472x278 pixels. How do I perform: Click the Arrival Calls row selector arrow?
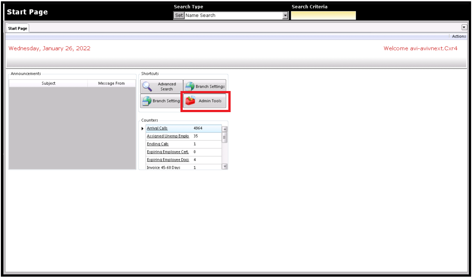pyautogui.click(x=142, y=128)
